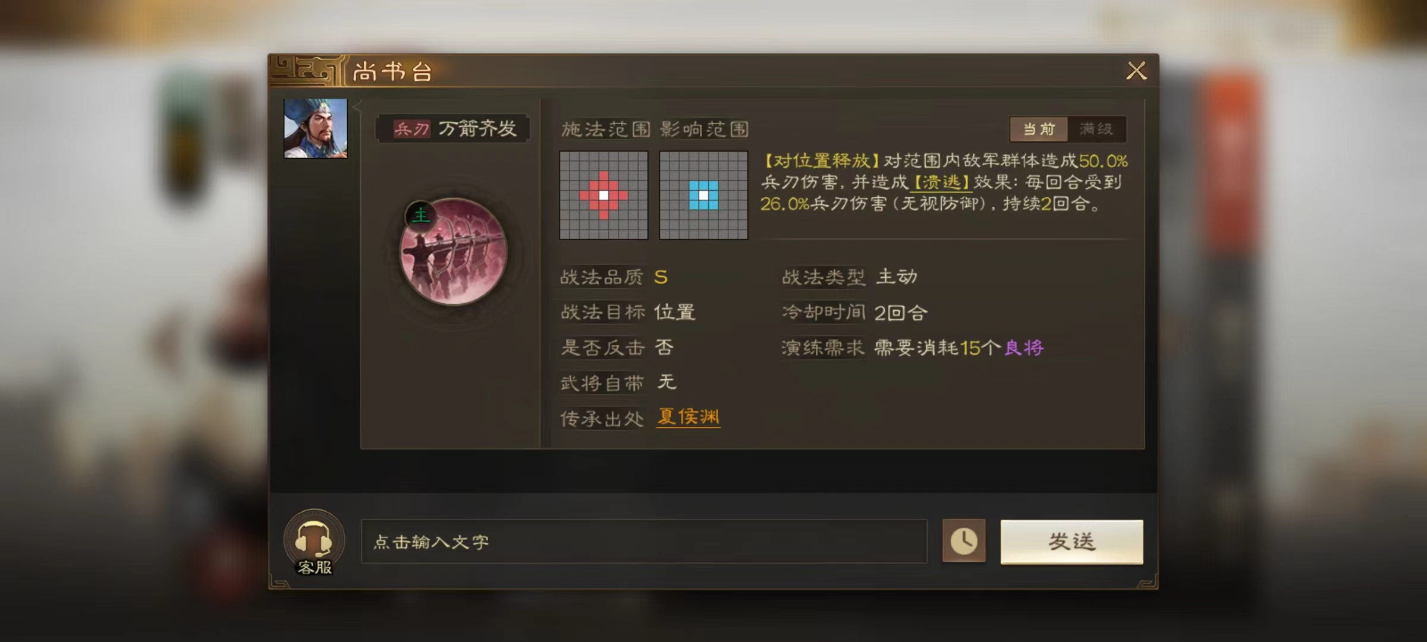Click the green 主 badge on skill icon
This screenshot has width=1427, height=642.
coord(420,215)
